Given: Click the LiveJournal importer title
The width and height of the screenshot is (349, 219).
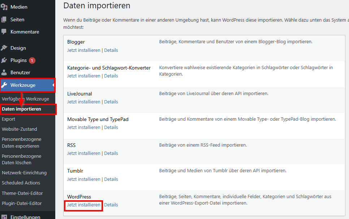Looking at the screenshot, I should tap(79, 94).
